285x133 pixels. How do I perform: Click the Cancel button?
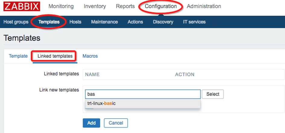click(x=116, y=123)
